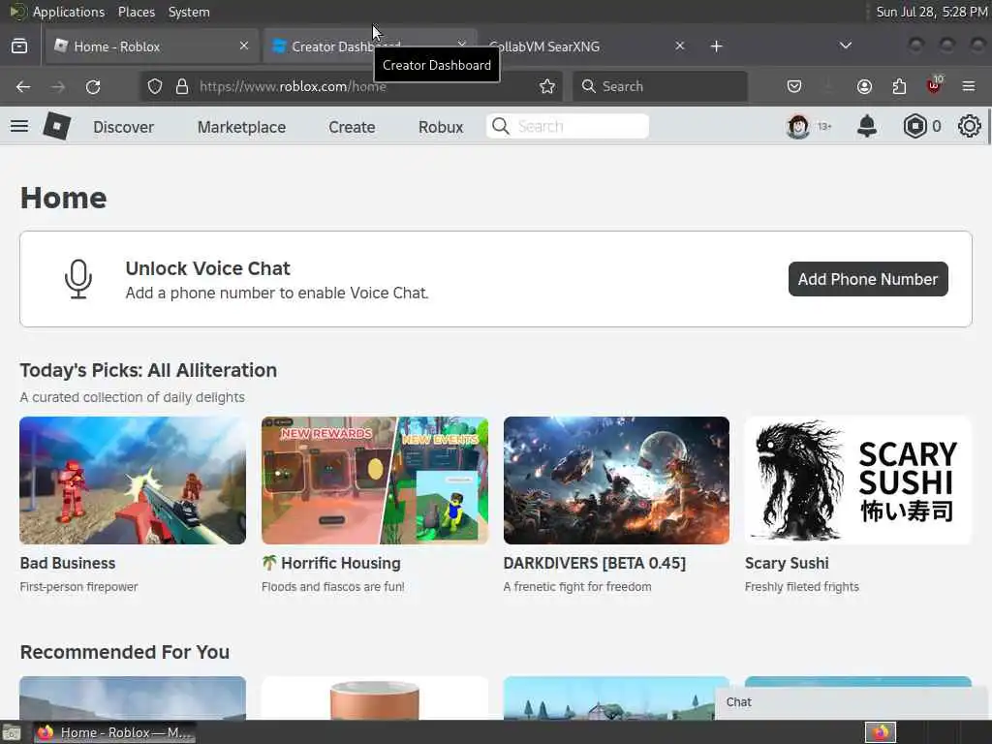Click the Today's Picks: All Alliteration heading
992x744 pixels.
[148, 370]
